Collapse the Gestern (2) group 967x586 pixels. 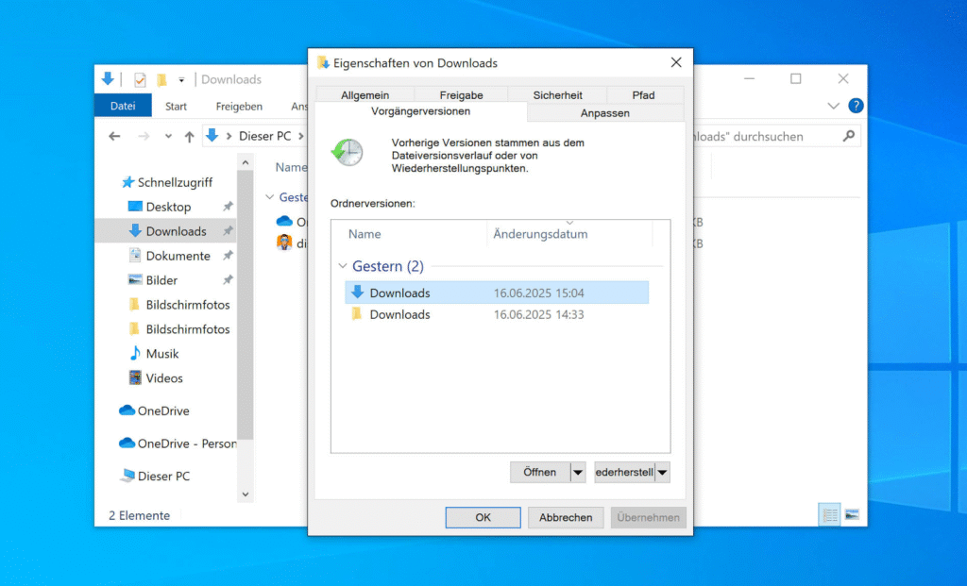pos(342,267)
